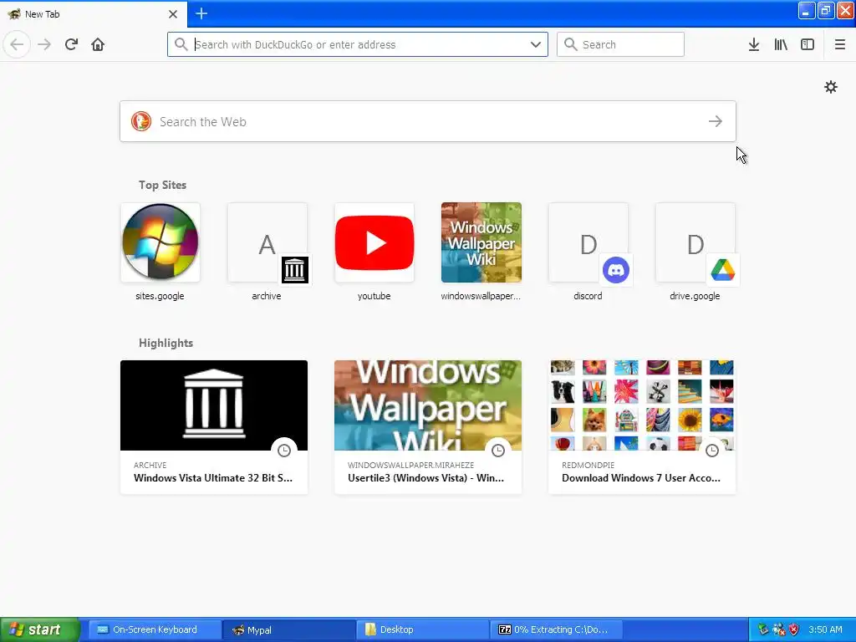
Task: Open 7-Zip extracting window from taskbar
Action: (557, 629)
